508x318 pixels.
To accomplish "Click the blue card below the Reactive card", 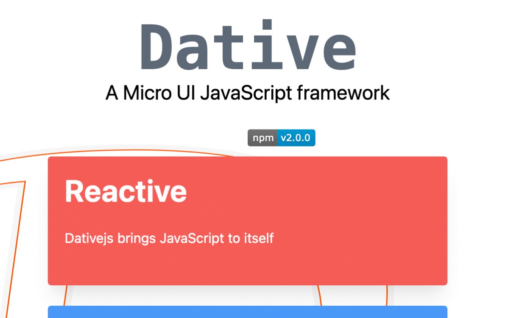I will pyautogui.click(x=248, y=312).
